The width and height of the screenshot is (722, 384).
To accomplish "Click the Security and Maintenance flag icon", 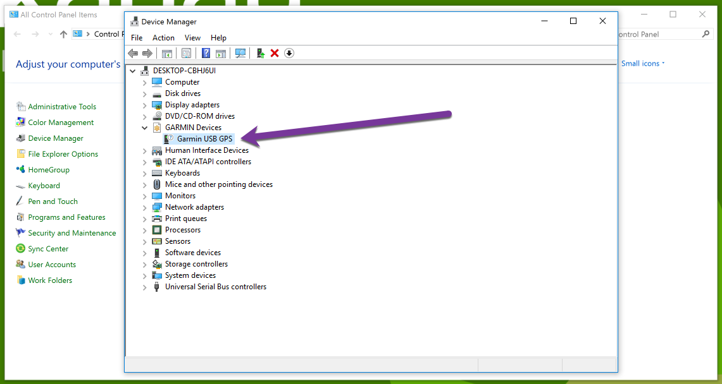I will tap(21, 233).
